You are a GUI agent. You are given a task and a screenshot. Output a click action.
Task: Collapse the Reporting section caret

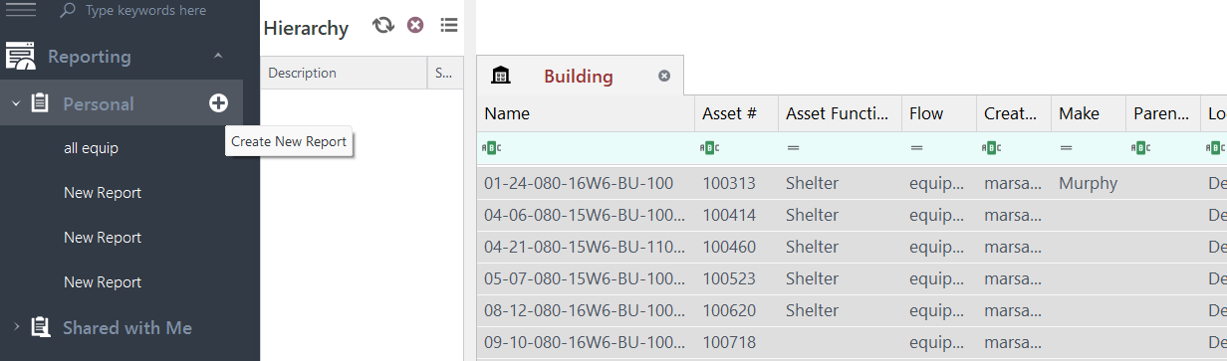pos(218,56)
